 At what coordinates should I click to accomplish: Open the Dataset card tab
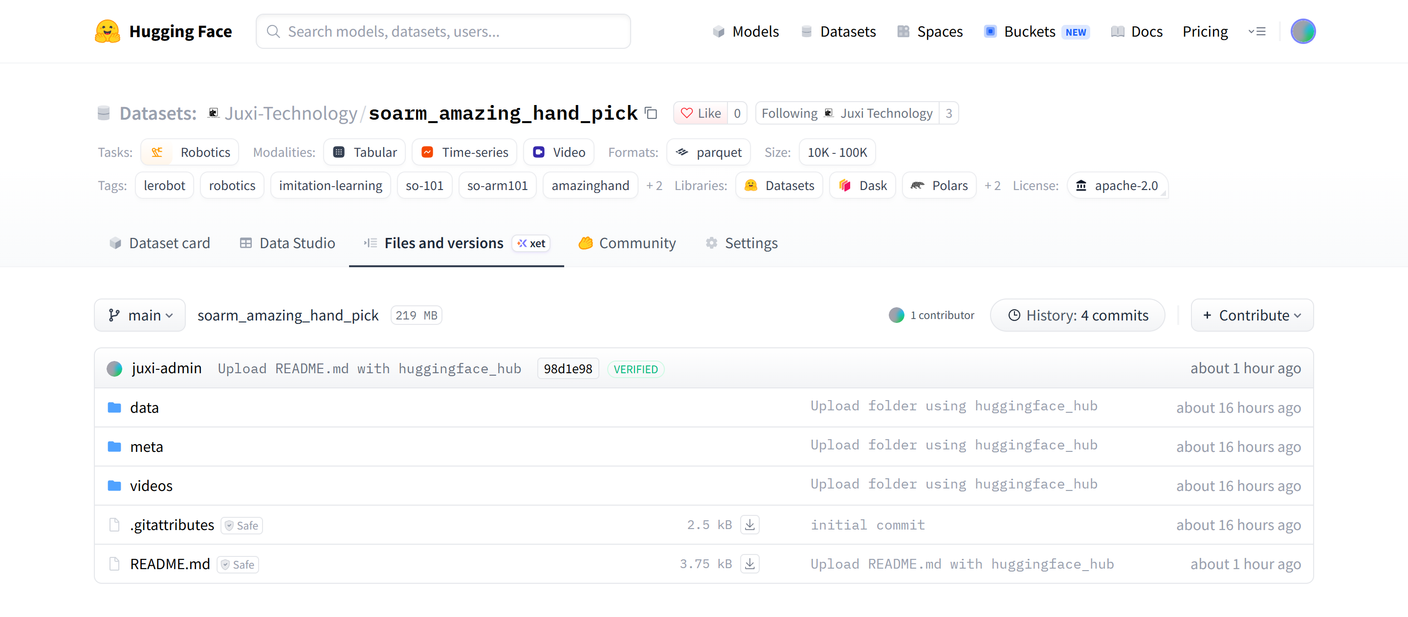point(159,243)
